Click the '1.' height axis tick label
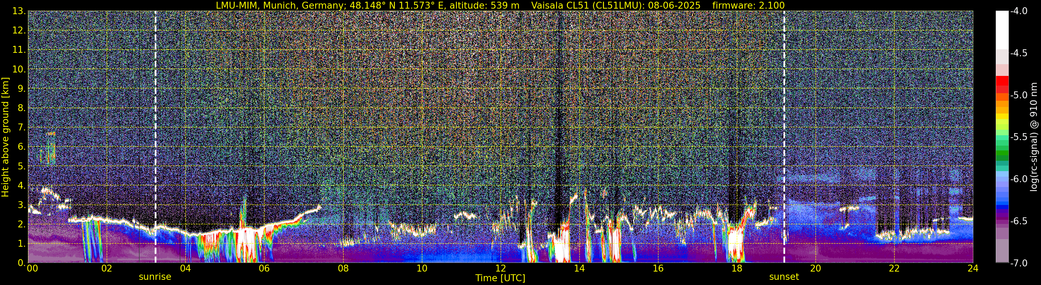Viewport: 1041px width, 285px height. point(22,243)
